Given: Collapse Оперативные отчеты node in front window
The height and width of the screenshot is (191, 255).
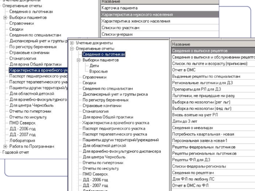Looking at the screenshot, I should click(x=72, y=49).
